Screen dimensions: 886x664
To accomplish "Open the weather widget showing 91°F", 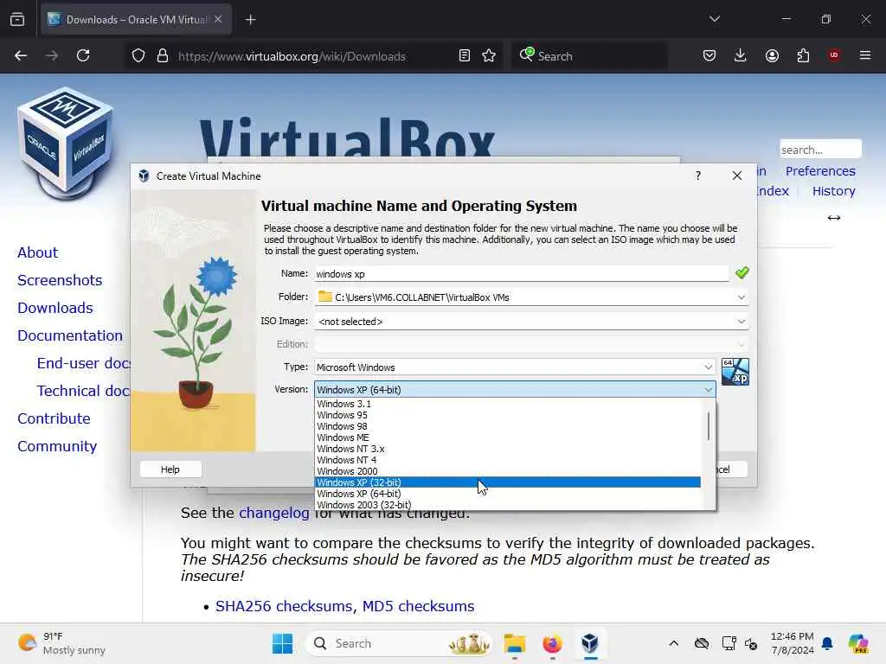I will 61,643.
